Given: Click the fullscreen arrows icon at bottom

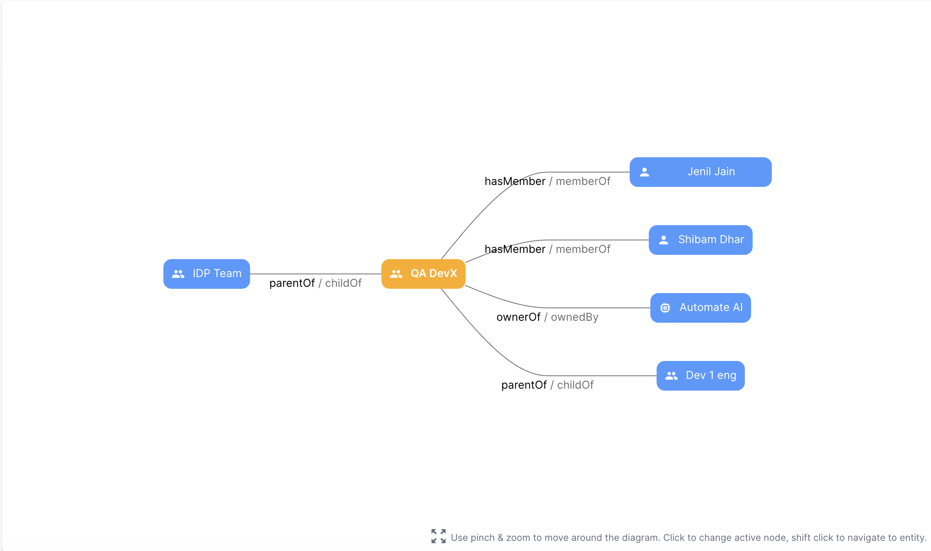Looking at the screenshot, I should [x=438, y=536].
